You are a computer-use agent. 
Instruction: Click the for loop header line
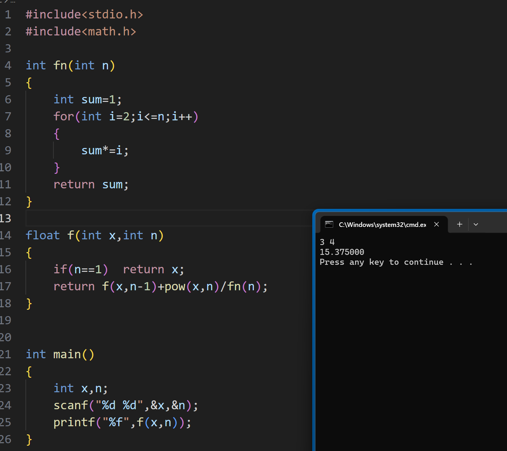tap(126, 116)
